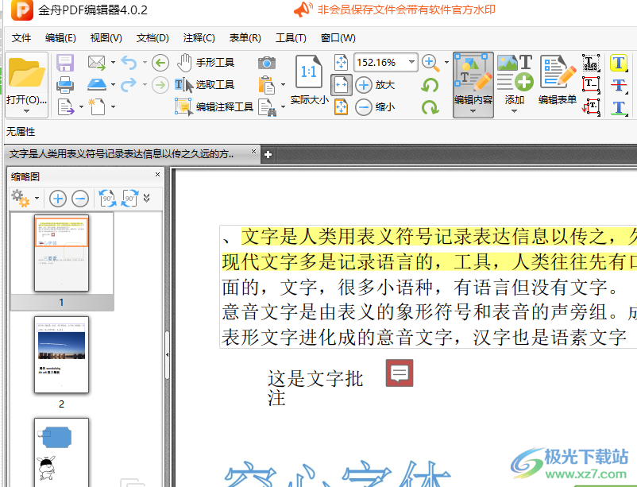Screen dimensions: 637x487
Task: Click the orange fit visible icon
Action: tap(342, 107)
